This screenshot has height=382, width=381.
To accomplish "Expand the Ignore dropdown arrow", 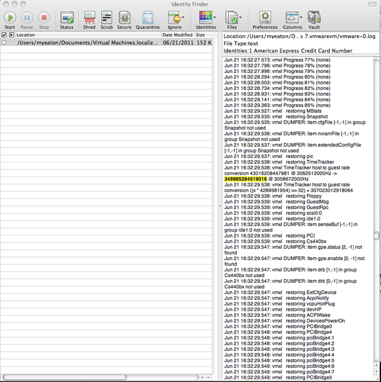I will point(183,17).
